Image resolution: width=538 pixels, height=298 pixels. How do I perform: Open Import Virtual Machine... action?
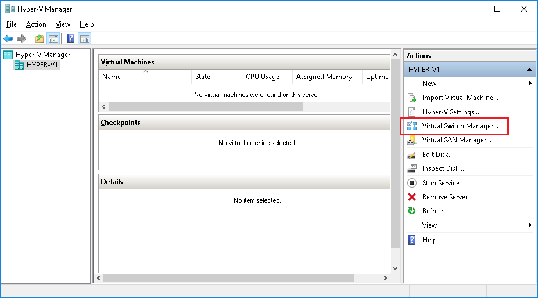[460, 98]
